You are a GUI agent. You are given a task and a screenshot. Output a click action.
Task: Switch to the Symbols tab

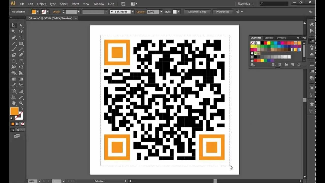(x=282, y=38)
